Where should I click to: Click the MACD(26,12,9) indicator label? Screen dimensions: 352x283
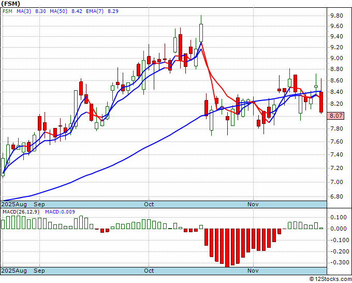pyautogui.click(x=21, y=212)
